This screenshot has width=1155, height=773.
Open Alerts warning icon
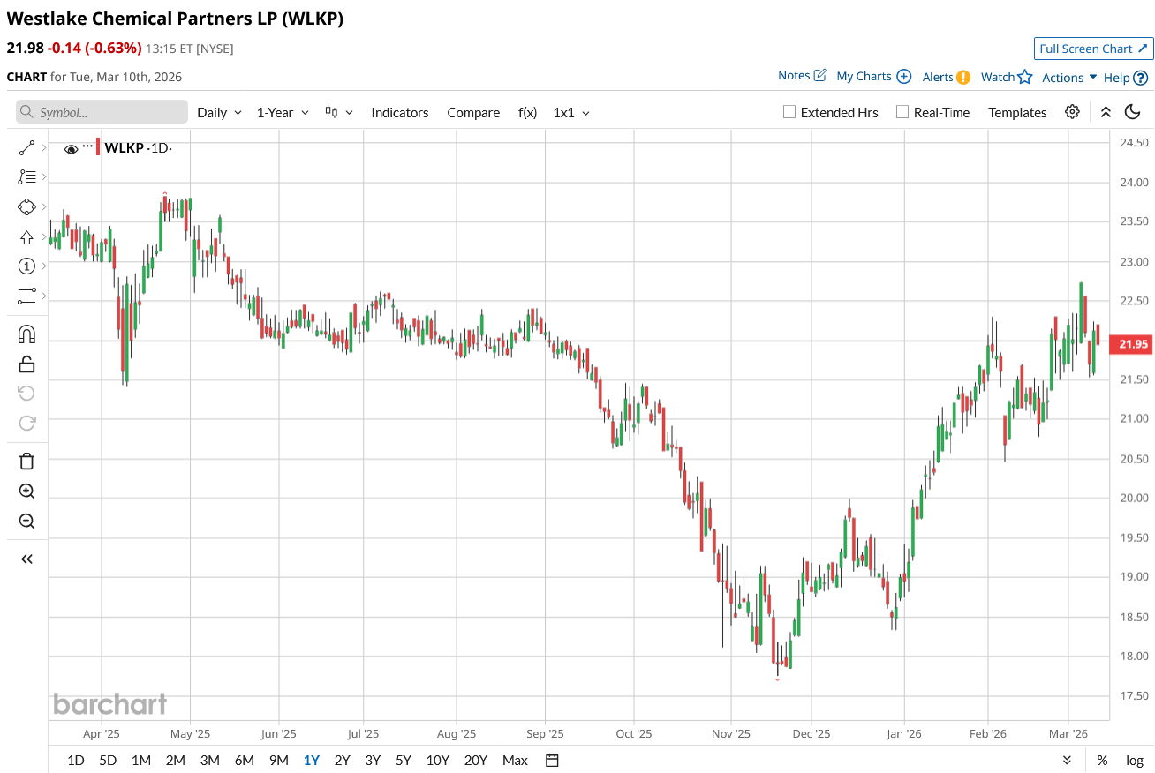pyautogui.click(x=963, y=77)
